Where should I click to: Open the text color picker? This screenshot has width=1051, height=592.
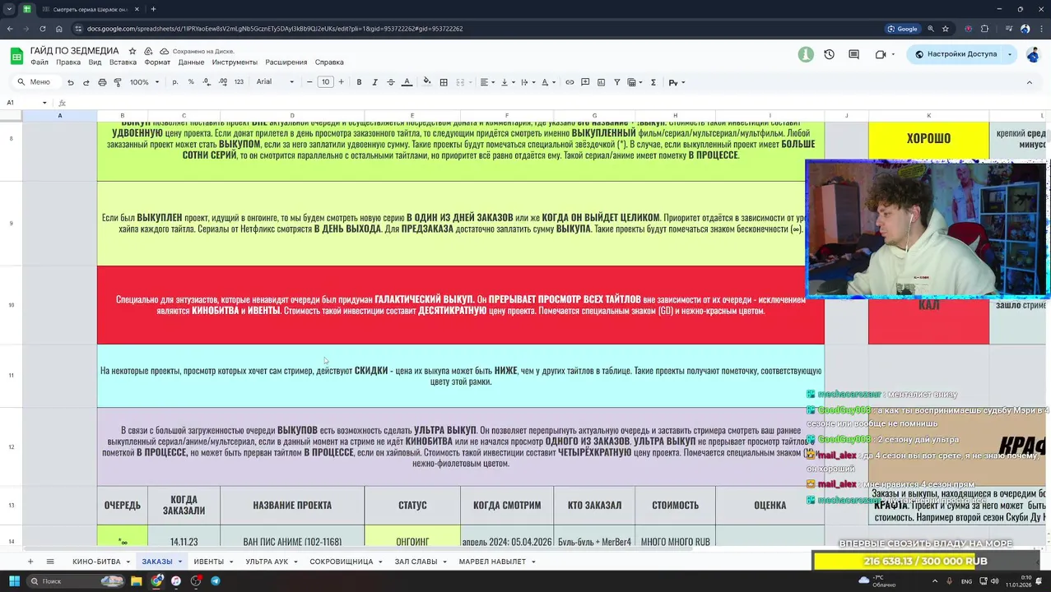click(x=407, y=82)
